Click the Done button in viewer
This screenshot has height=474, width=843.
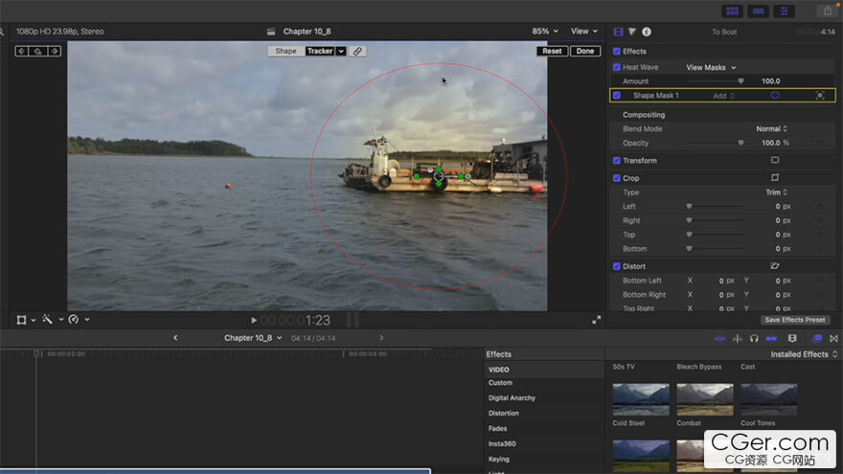click(585, 51)
